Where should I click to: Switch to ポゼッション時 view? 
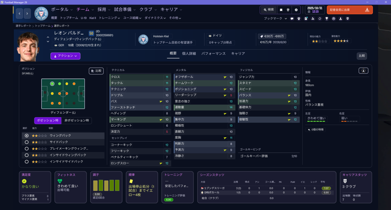tap(48, 120)
